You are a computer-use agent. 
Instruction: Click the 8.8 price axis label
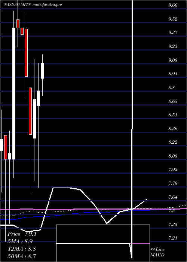click(x=171, y=87)
